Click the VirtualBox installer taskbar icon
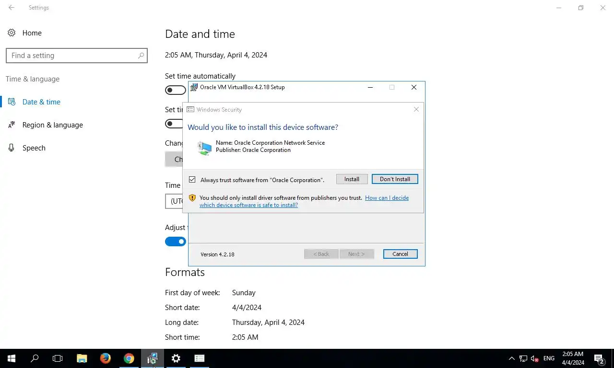Screen dimensions: 614x368 pos(153,358)
